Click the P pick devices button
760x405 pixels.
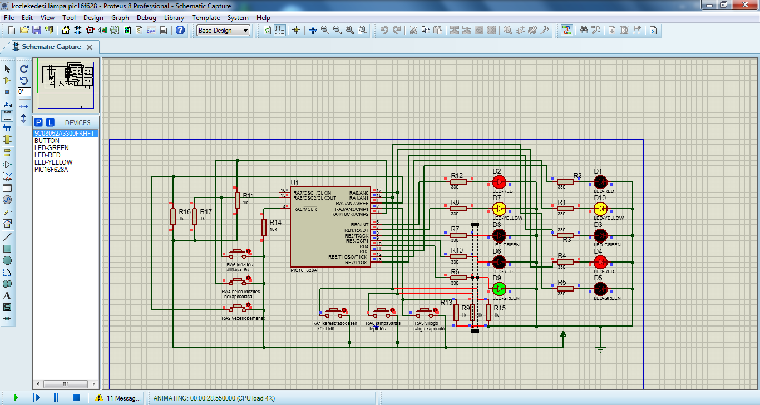pos(38,122)
